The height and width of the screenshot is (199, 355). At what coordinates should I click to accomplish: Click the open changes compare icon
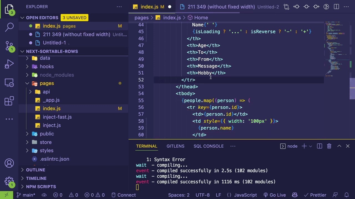pos(286,7)
